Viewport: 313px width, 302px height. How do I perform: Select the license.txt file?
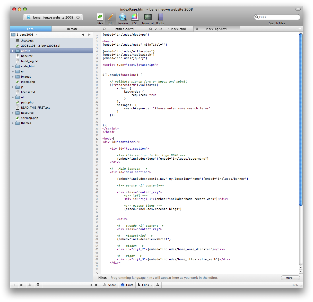coord(51,92)
